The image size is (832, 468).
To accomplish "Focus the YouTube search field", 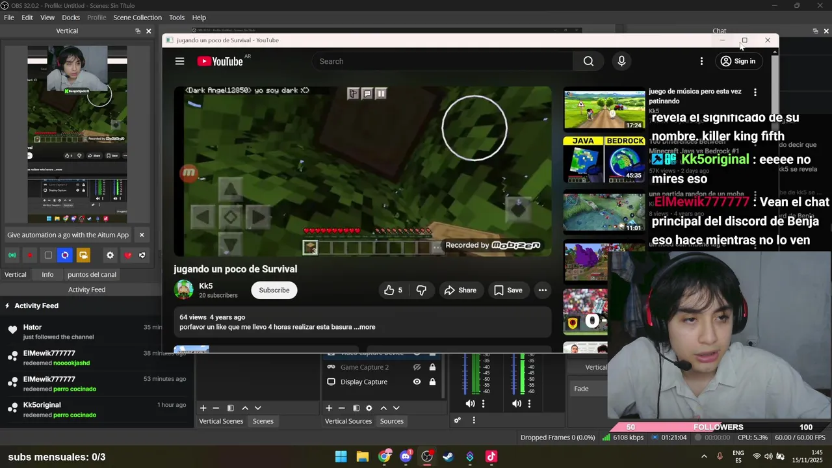I will click(442, 61).
